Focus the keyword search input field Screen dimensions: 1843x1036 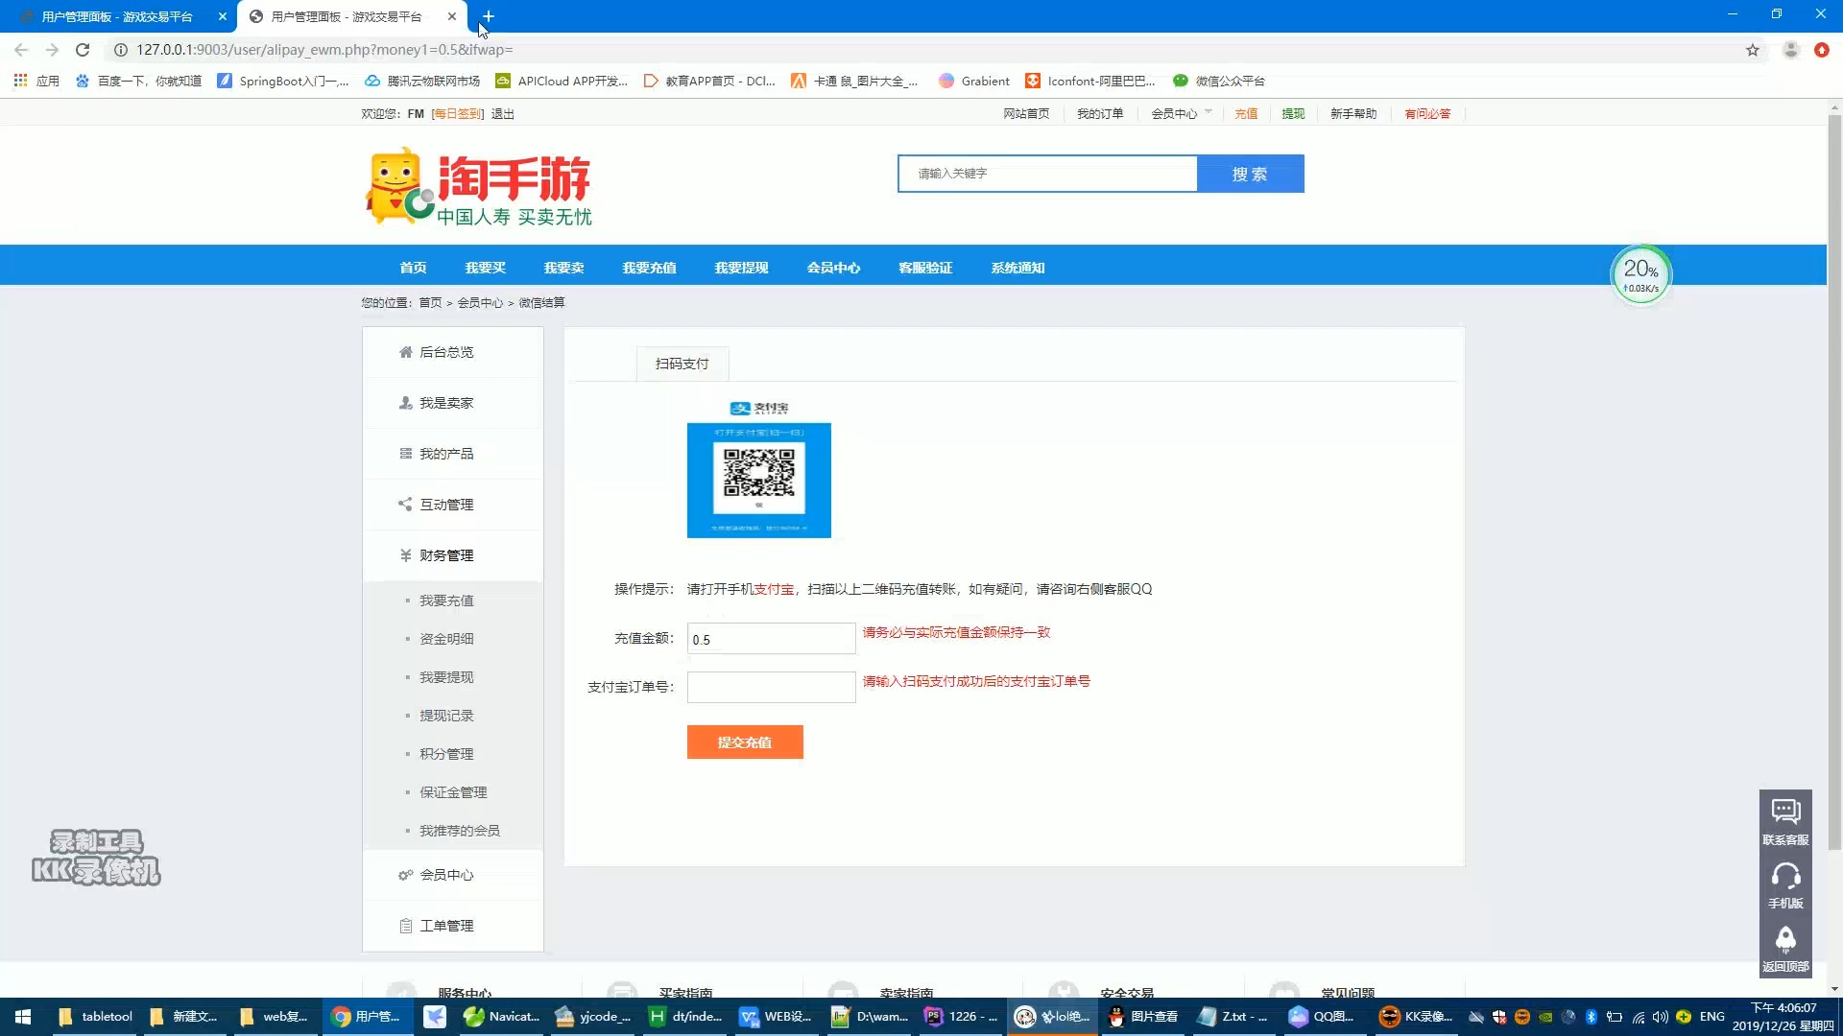(1047, 174)
